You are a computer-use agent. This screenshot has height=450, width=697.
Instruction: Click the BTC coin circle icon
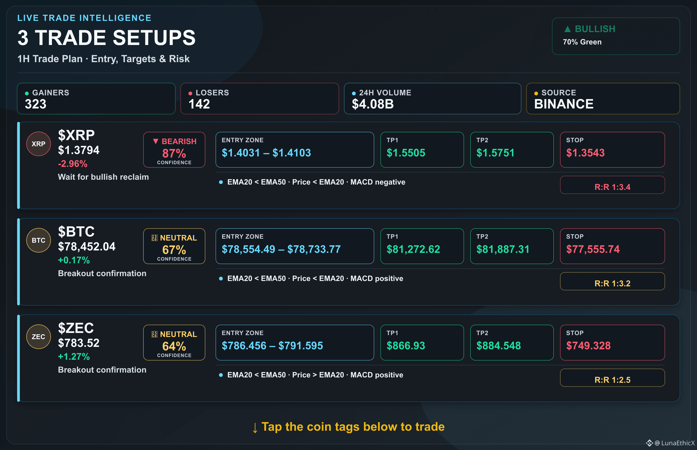[x=39, y=240]
